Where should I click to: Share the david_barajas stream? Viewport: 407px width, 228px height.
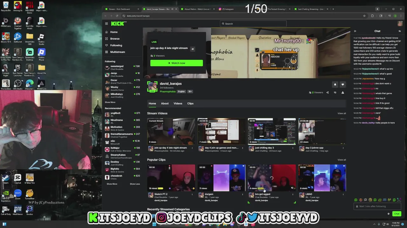pyautogui.click(x=328, y=92)
